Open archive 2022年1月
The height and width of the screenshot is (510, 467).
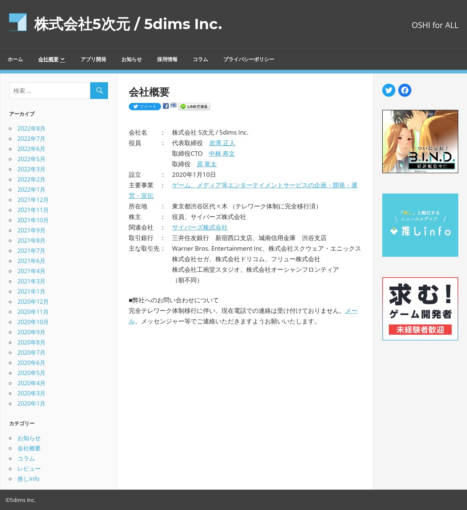coord(31,190)
